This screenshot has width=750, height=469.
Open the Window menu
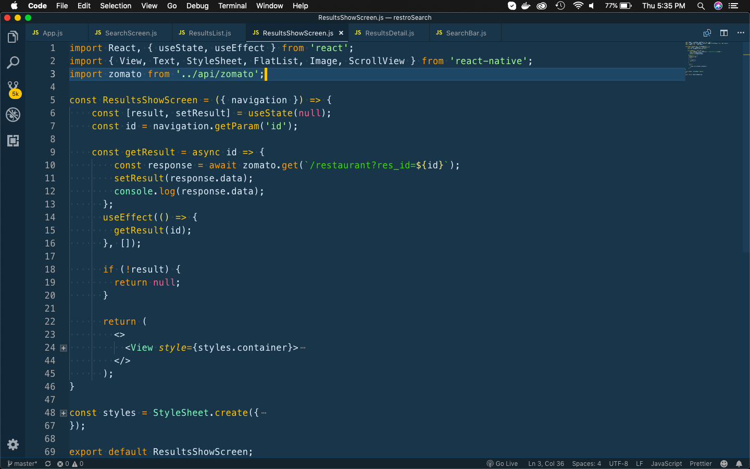point(270,6)
